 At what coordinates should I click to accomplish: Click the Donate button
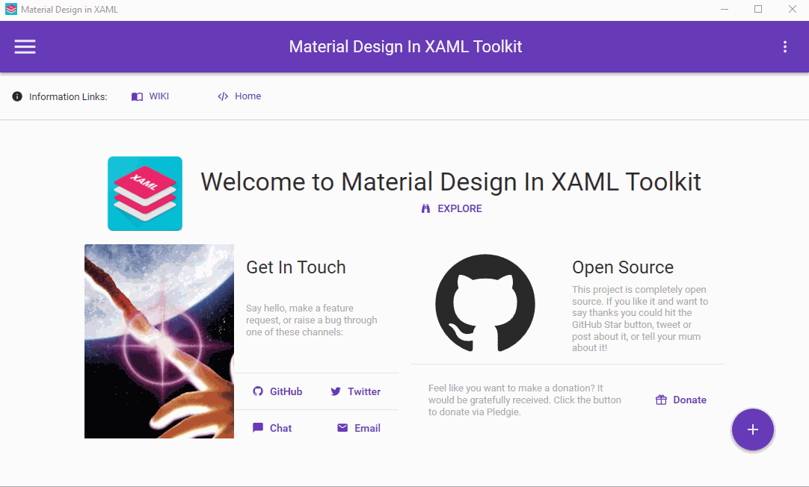point(681,400)
